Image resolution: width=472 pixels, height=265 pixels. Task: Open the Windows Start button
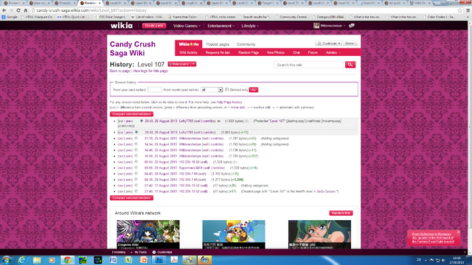click(x=7, y=260)
